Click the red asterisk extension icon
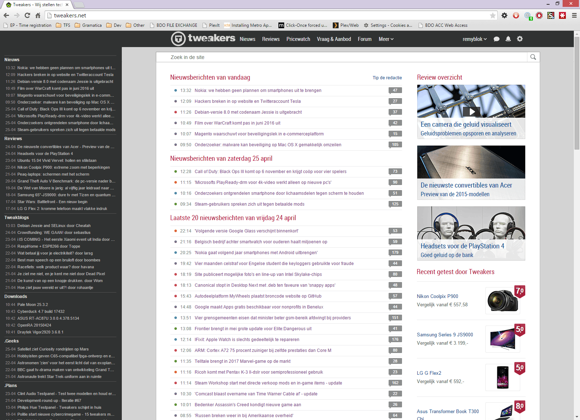This screenshot has height=420, width=580. pos(563,15)
